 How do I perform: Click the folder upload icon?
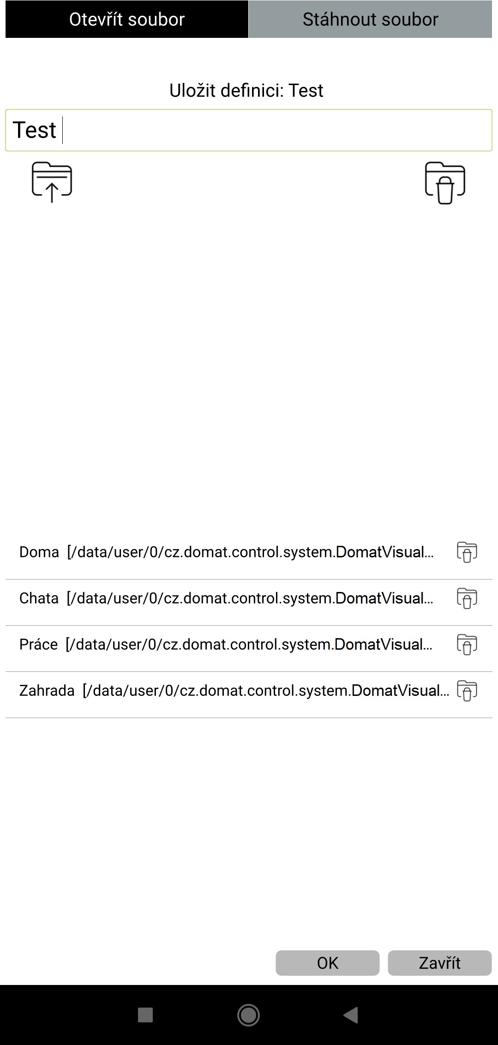52,182
